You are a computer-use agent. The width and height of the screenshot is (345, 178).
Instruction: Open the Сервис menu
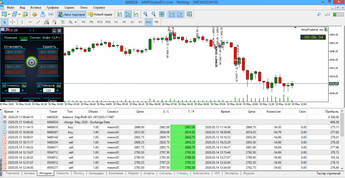tap(69, 7)
